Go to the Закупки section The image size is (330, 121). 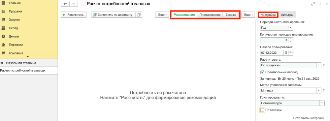tap(15, 20)
